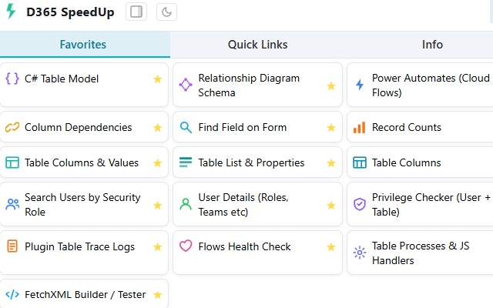Image resolution: width=493 pixels, height=308 pixels.
Task: Toggle favorite star on Plugin Table Trace Logs
Action: pos(157,247)
